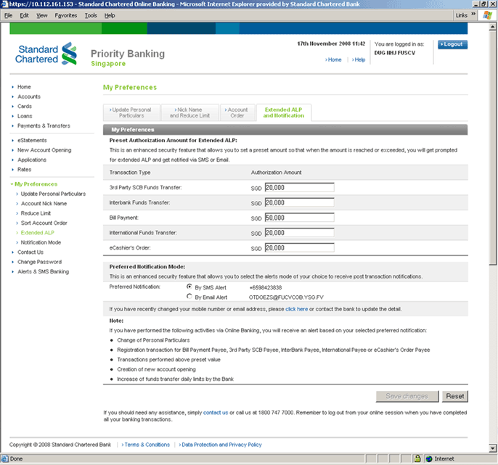
Task: Click the eCashier's Order amount field
Action: 300,248
